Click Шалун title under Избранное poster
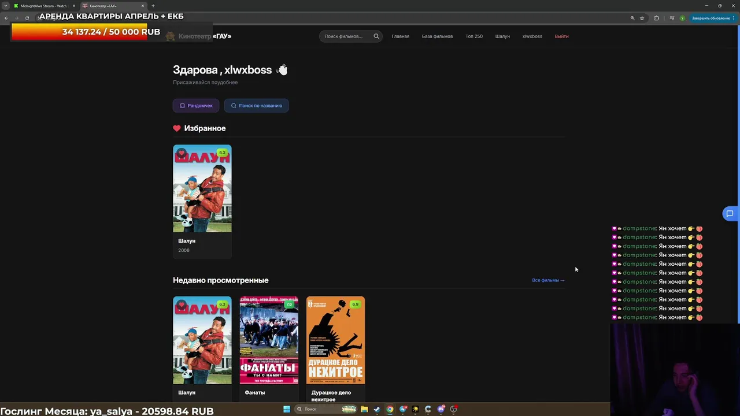Image resolution: width=740 pixels, height=416 pixels. (187, 241)
